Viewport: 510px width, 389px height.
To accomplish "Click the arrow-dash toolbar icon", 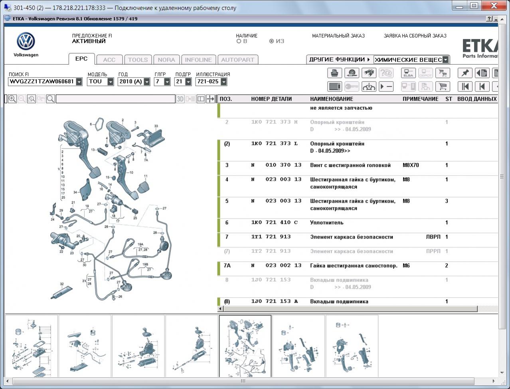I will pos(386,86).
